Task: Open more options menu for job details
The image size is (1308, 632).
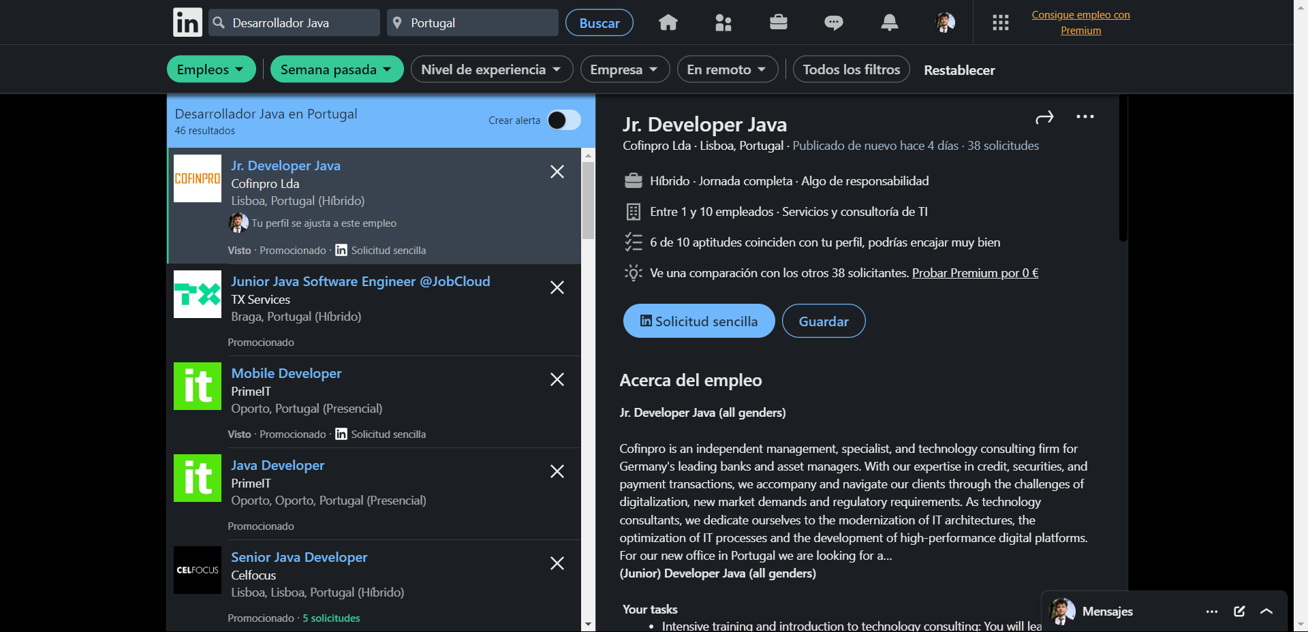Action: [1085, 116]
